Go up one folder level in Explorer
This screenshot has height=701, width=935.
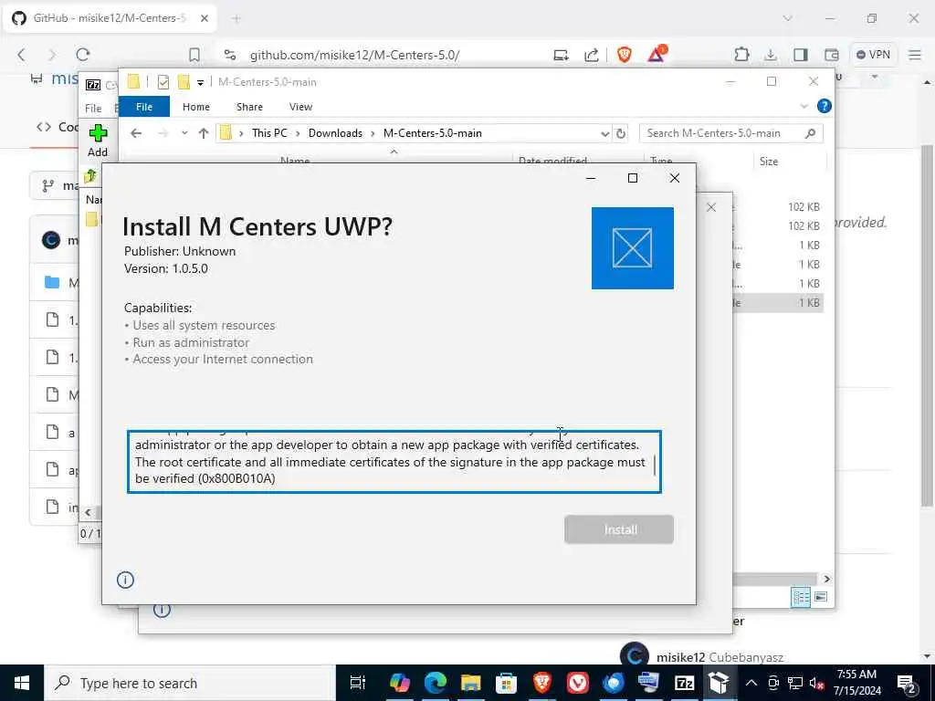[204, 133]
